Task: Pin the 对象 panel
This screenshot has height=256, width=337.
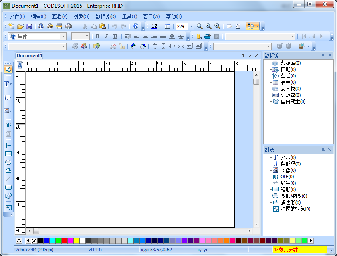Action: point(323,150)
